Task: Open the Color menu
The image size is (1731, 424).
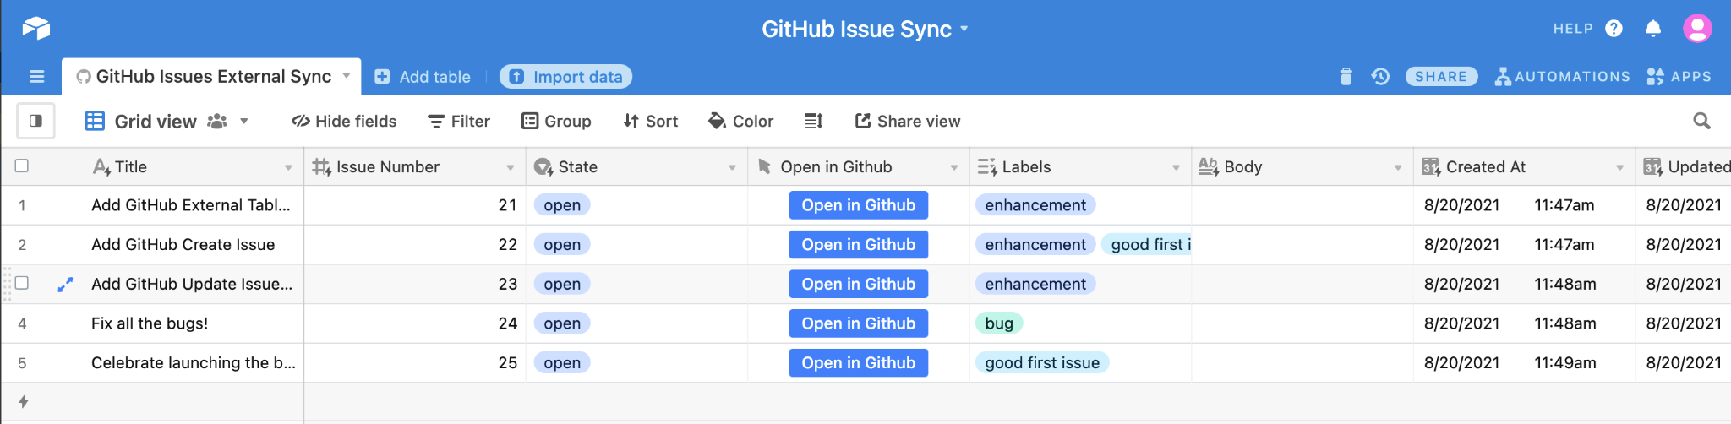Action: 741,121
